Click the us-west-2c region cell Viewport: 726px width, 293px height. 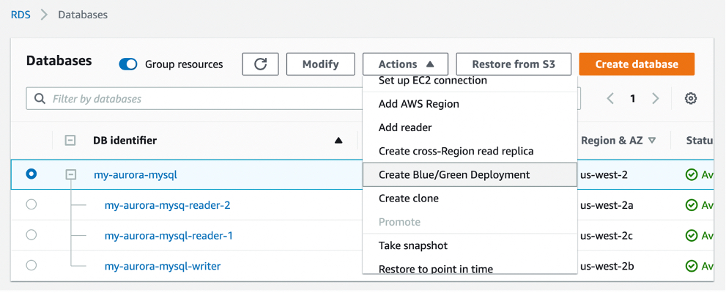point(607,236)
